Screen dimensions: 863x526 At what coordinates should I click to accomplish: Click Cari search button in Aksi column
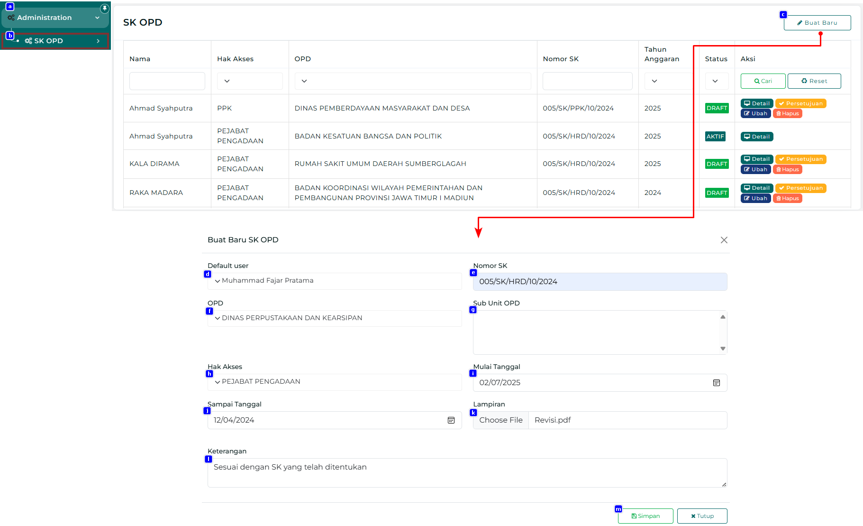763,81
